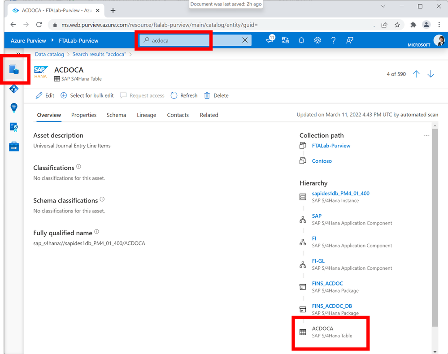Switch to the Properties tab
Viewport: 448px width, 354px height.
84,115
